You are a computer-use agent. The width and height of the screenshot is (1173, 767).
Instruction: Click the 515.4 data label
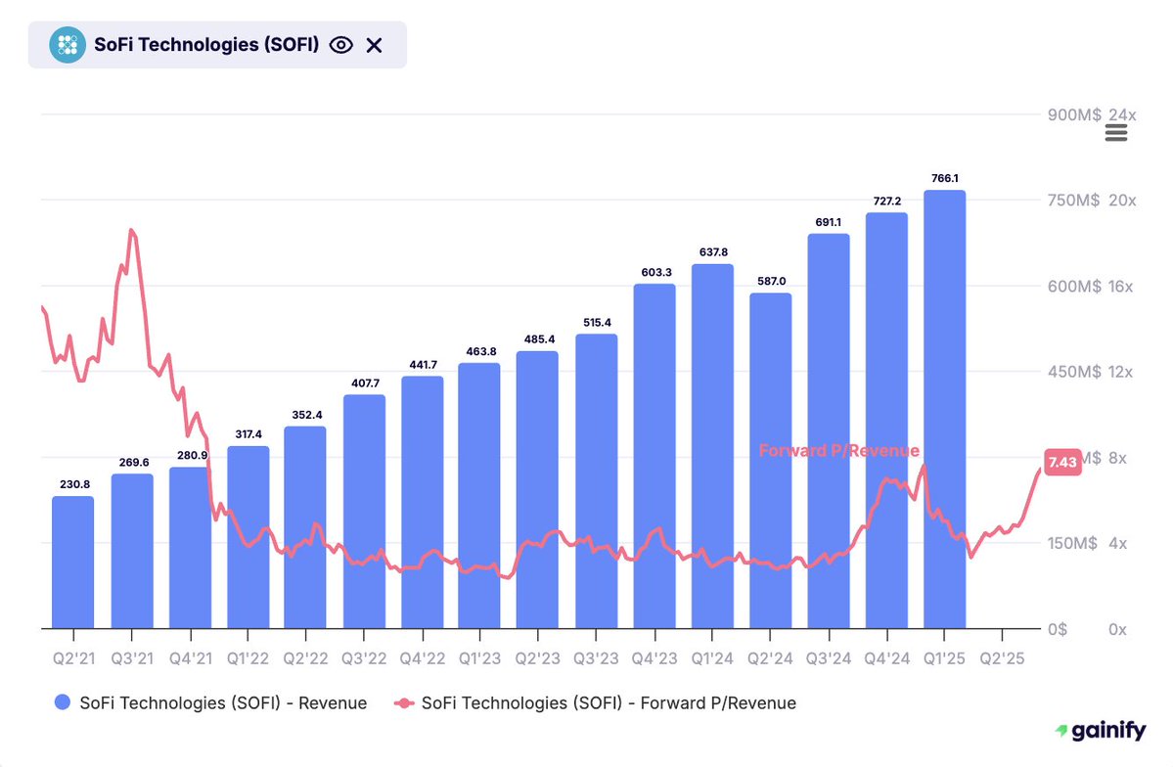click(x=597, y=323)
